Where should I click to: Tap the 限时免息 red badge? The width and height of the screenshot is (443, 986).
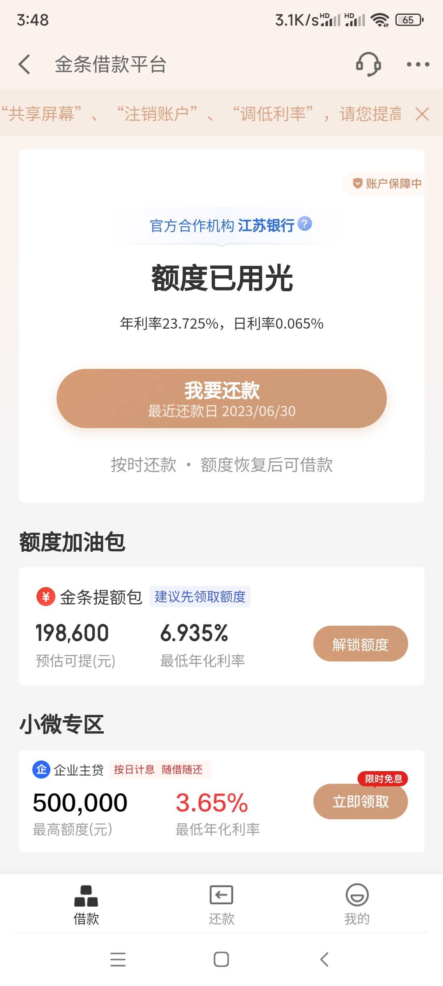(383, 779)
